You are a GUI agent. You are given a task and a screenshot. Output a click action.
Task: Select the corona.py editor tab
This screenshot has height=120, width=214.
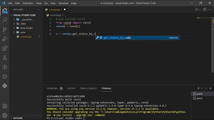(x=55, y=10)
